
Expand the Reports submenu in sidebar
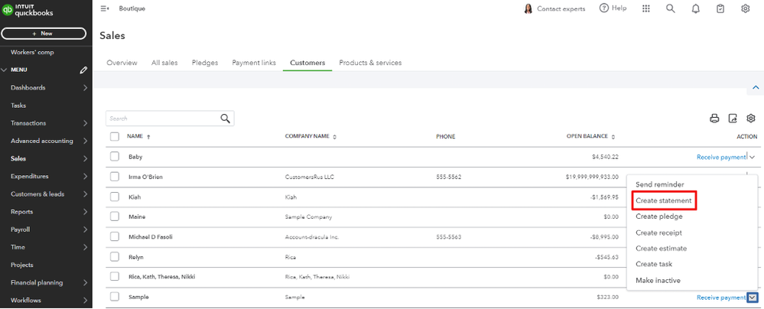tap(85, 212)
